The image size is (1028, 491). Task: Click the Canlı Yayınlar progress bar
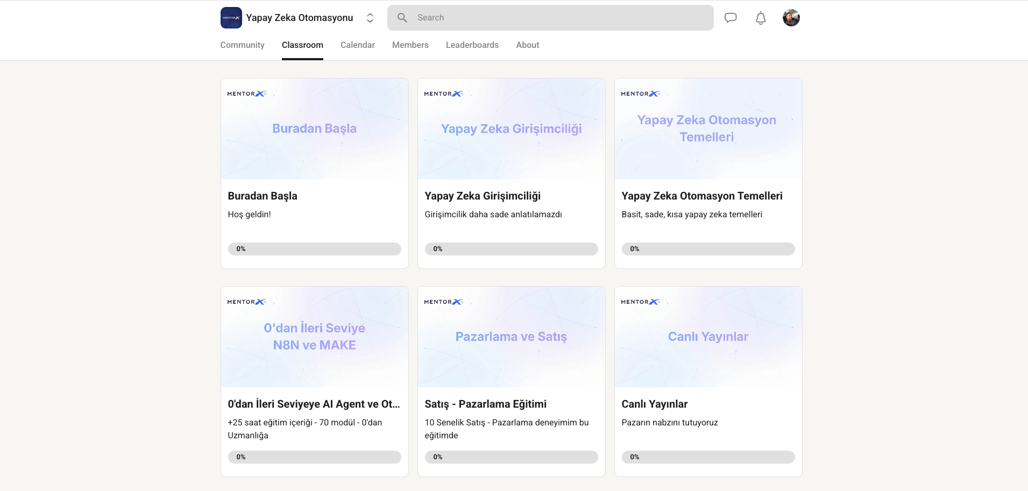708,457
